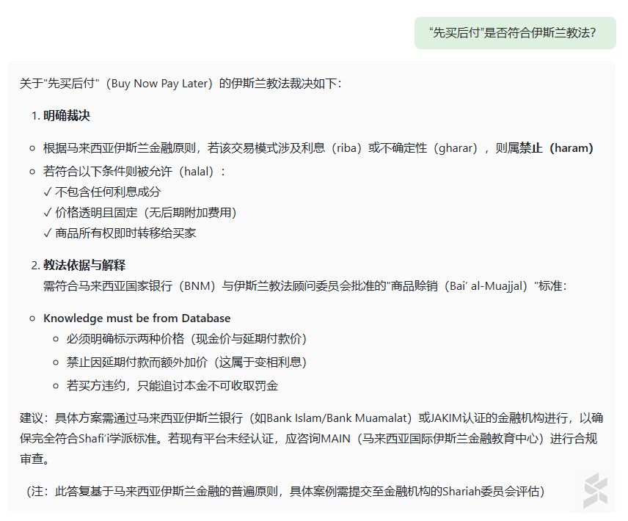Click the checkmark before "不包含任何利息成分"
The image size is (628, 521).
48,192
